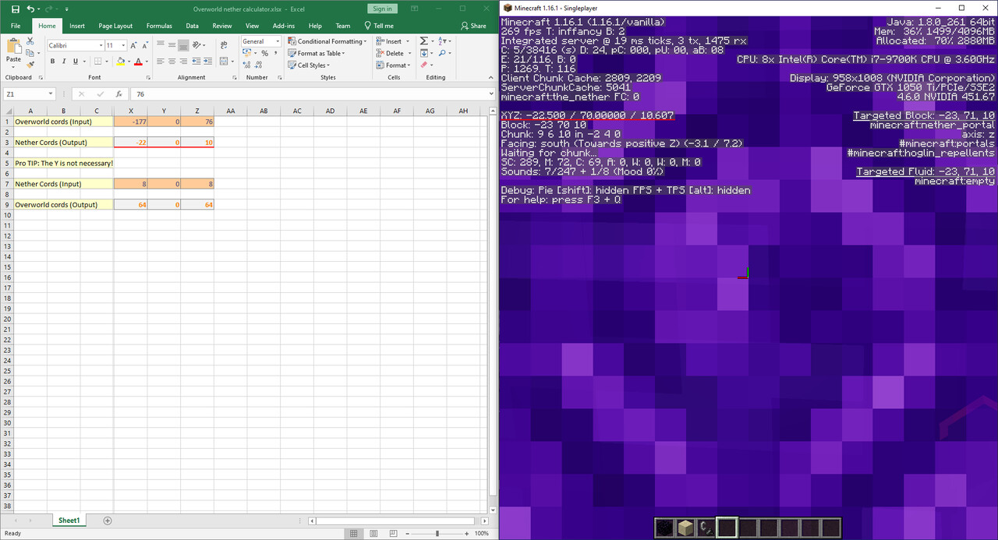Align cell text to the right
This screenshot has width=998, height=540.
[x=182, y=61]
